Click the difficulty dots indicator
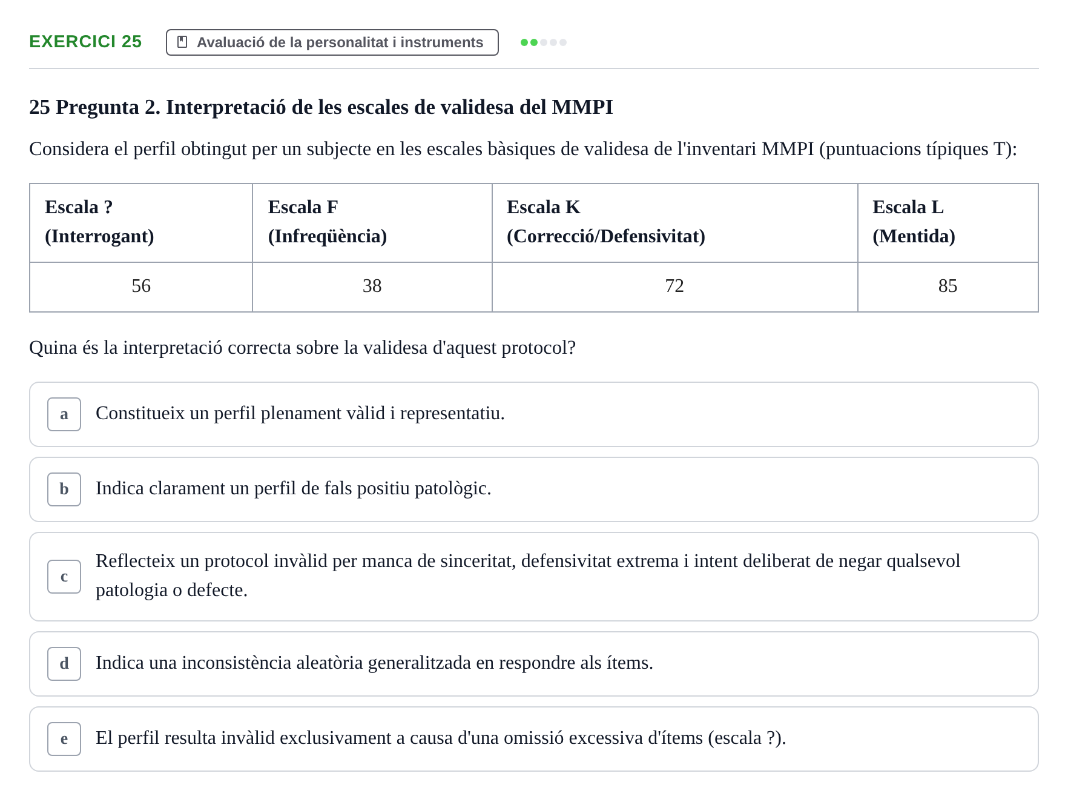This screenshot has height=802, width=1068. [544, 42]
